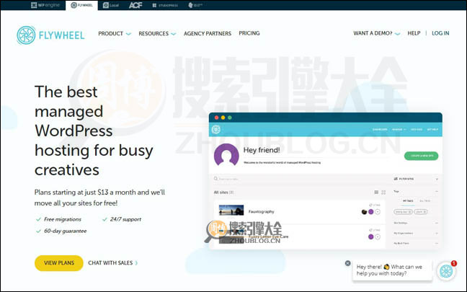The image size is (467, 292).
Task: Expand the Resources menu
Action: pos(157,33)
